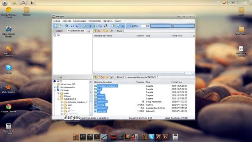This screenshot has height=142, width=252.
Task: Click the avast Free Antivirus desktop icon
Action: coord(9,51)
